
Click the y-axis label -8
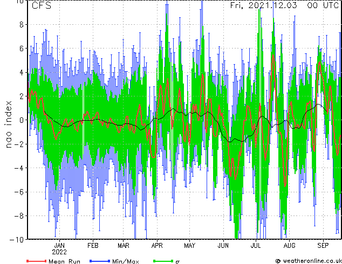click(19, 216)
